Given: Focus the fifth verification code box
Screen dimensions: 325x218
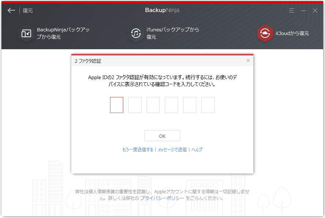Looking at the screenshot, I should [190, 105].
